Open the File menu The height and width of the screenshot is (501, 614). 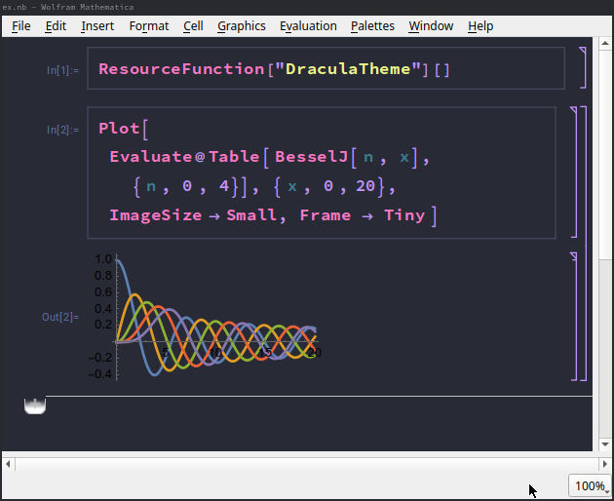point(21,26)
